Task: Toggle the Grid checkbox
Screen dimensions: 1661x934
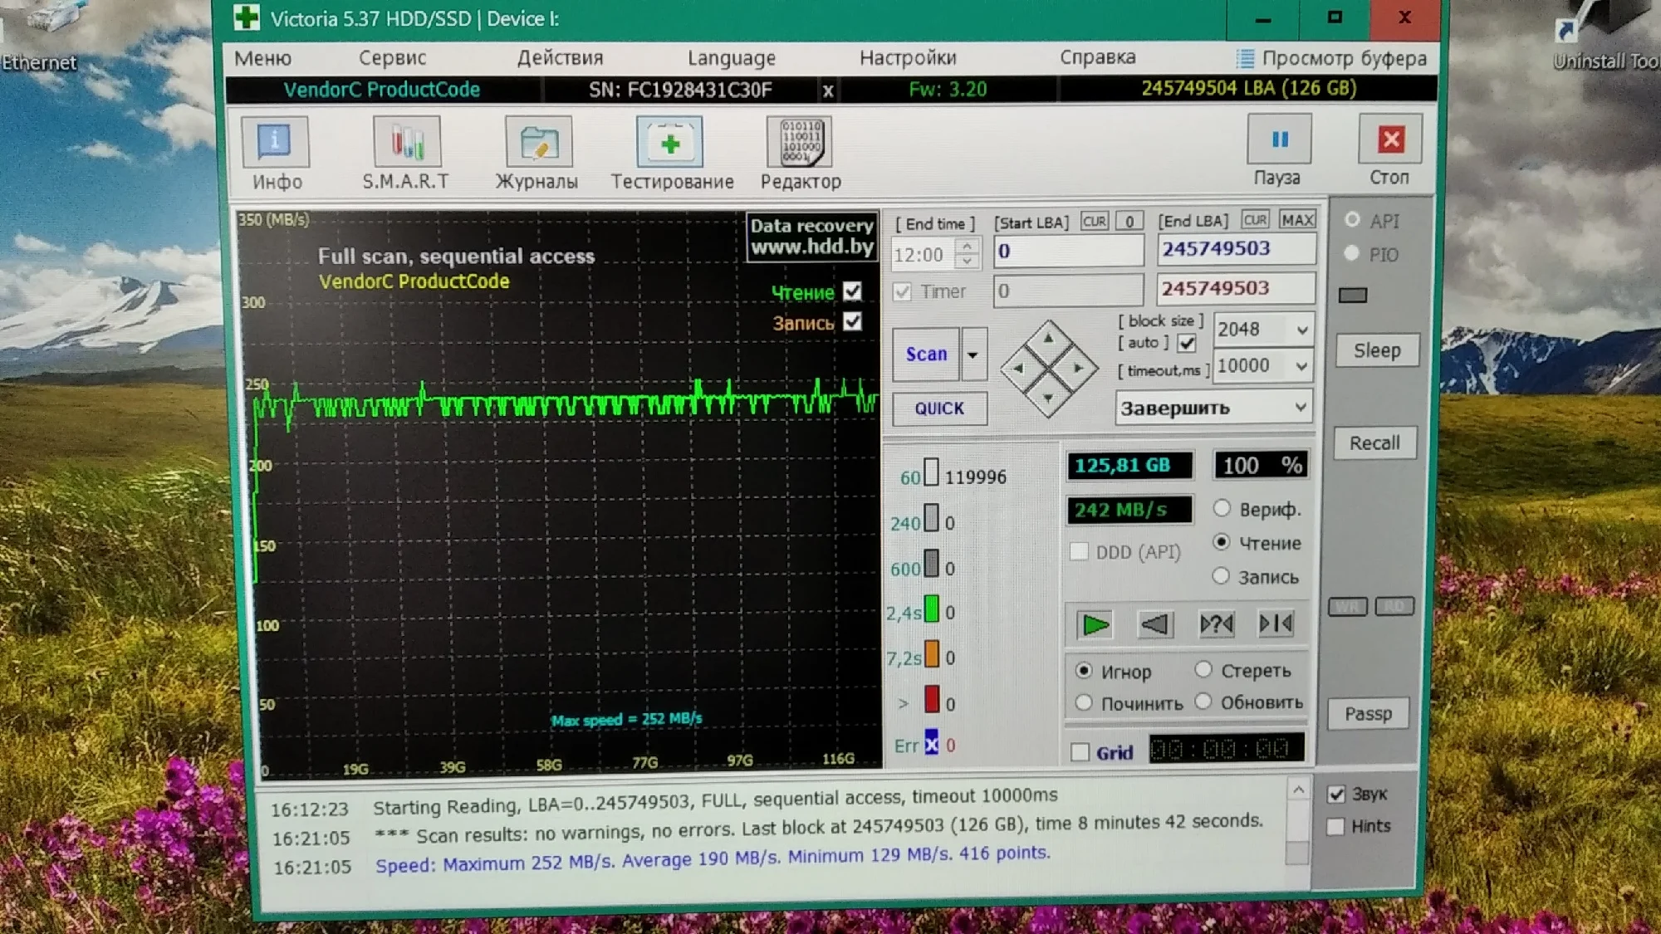Action: click(x=1080, y=752)
